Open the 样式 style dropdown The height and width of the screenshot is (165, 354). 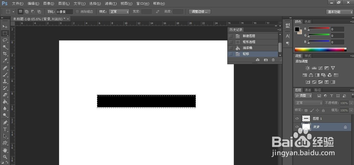coord(119,12)
